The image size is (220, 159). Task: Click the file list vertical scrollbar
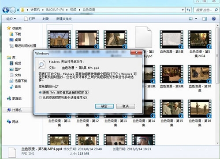218,55
